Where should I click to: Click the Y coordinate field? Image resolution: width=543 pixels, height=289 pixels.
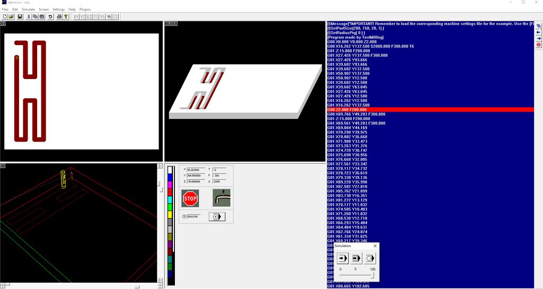point(196,176)
